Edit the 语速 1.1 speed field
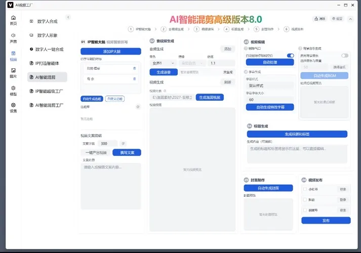Screen dimensions: 361x253 (221, 63)
